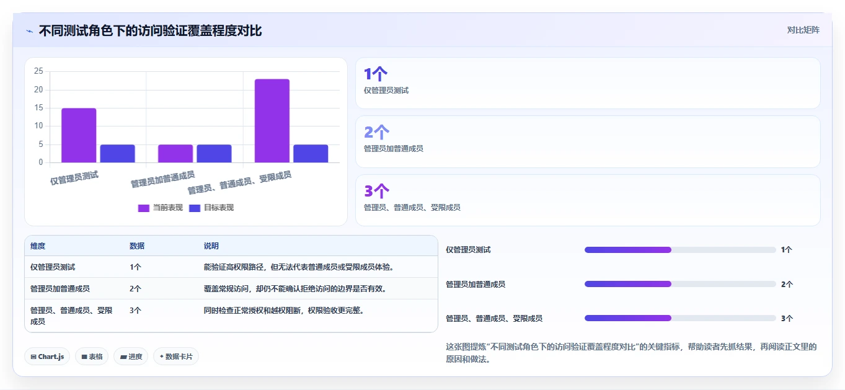Click the 管理员、普通成员、受限成员 x-axis label
This screenshot has height=390, width=845.
click(x=239, y=182)
